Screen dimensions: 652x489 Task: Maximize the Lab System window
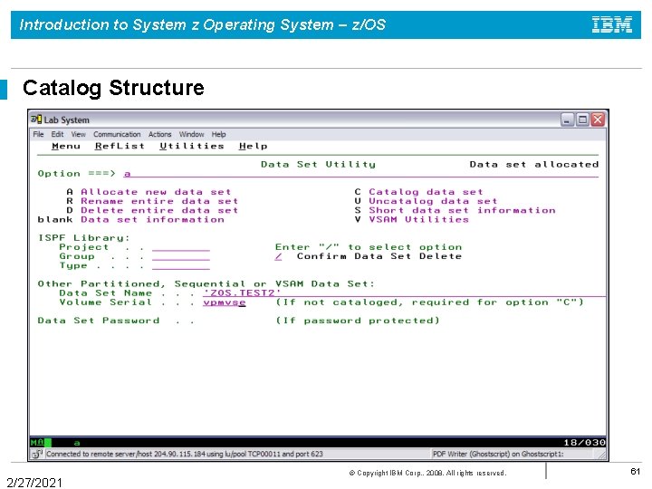582,120
